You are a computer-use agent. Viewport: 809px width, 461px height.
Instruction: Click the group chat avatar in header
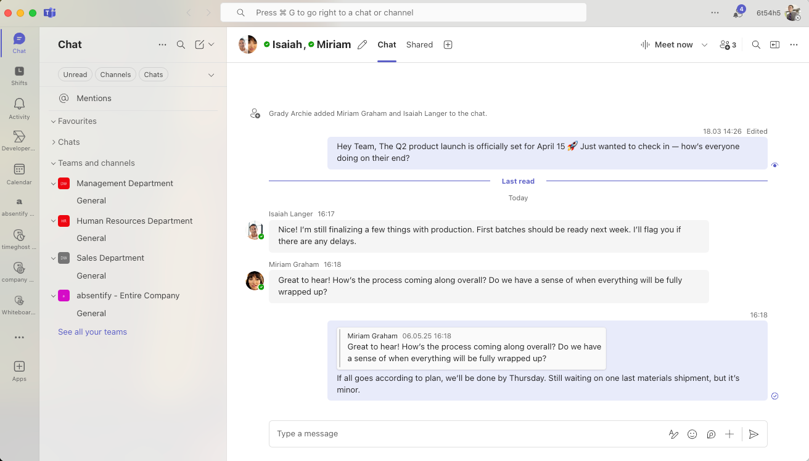click(248, 44)
